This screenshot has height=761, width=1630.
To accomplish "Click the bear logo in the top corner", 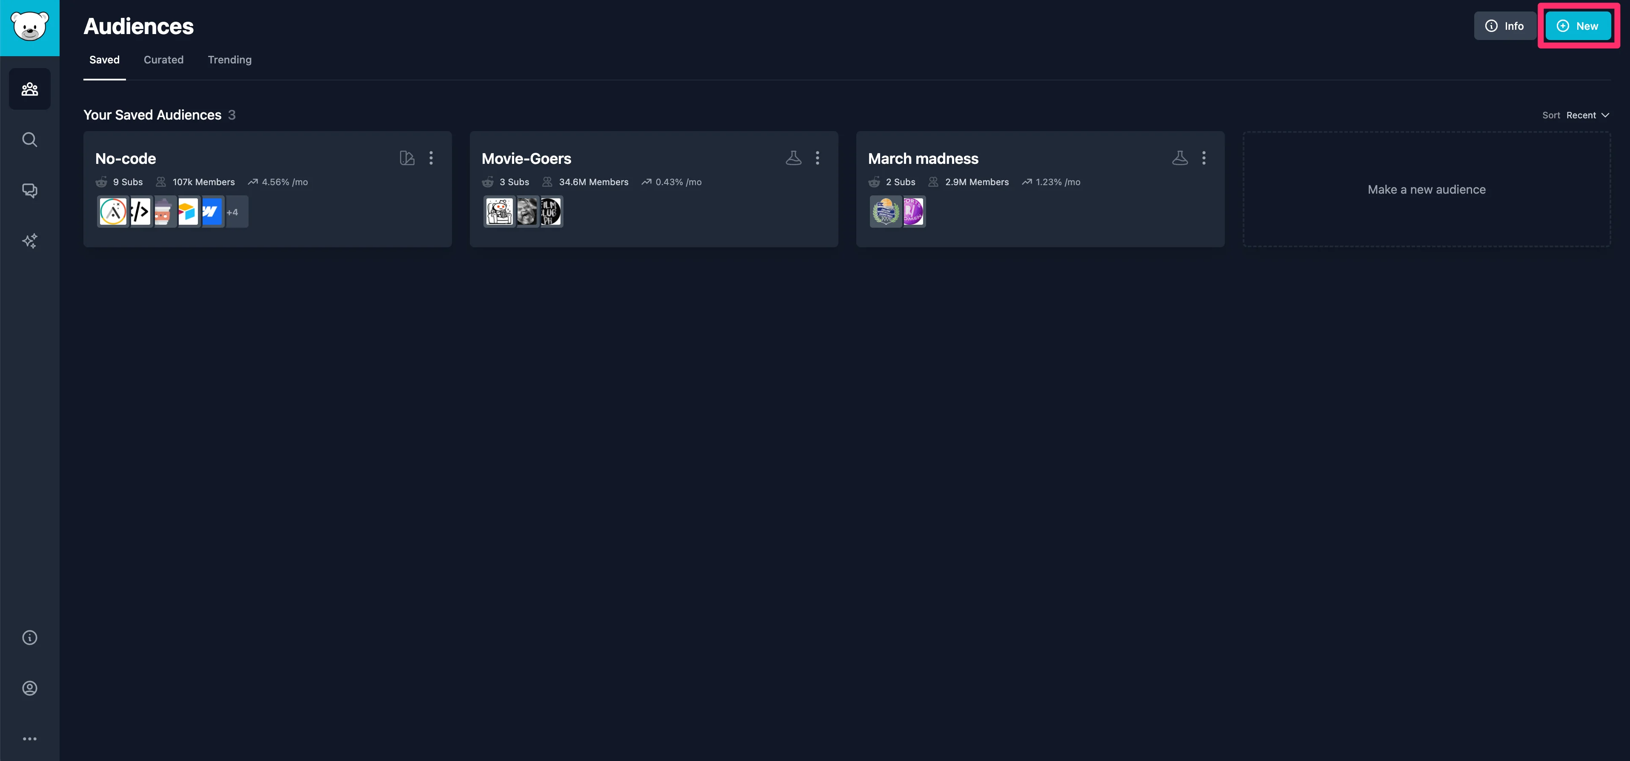I will 30,27.
